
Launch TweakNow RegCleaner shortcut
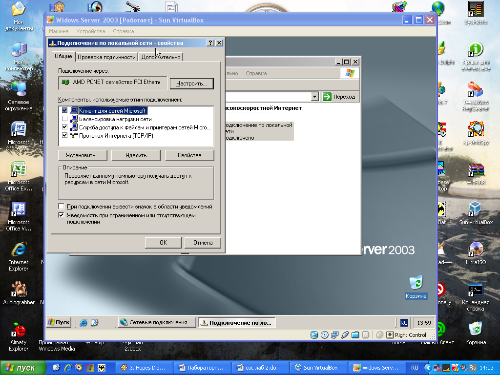476,96
